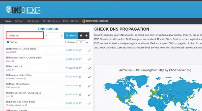
Task: Open IP link in Holtsville NY row
Action: [72, 50]
